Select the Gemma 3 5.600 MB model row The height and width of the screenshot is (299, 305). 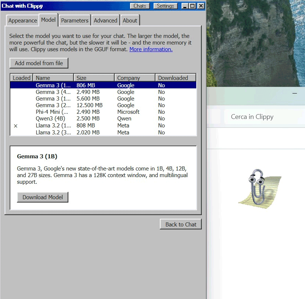[x=103, y=99]
